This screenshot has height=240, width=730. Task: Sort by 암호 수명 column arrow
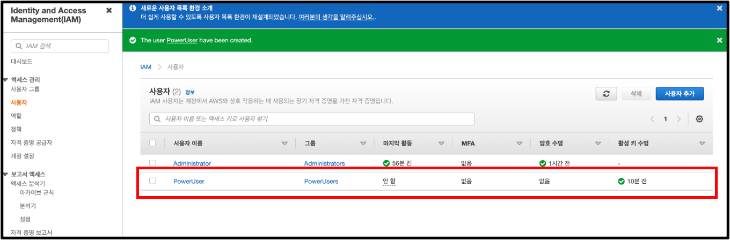click(x=597, y=144)
